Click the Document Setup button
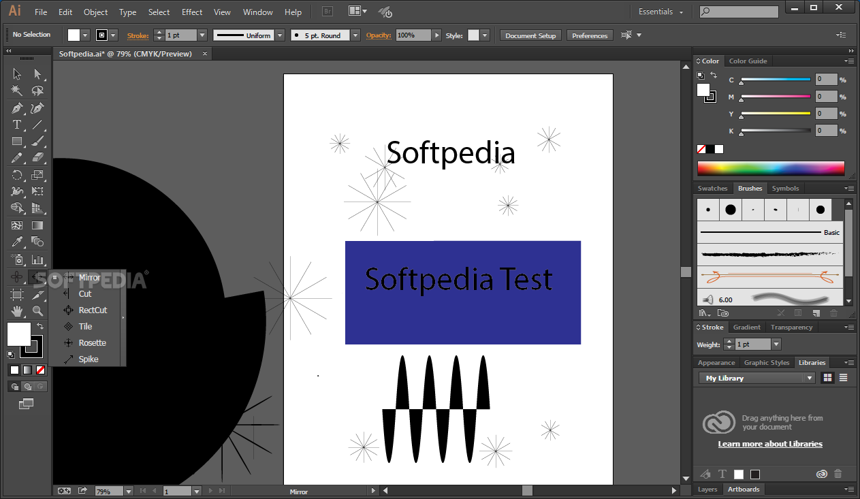 tap(530, 35)
